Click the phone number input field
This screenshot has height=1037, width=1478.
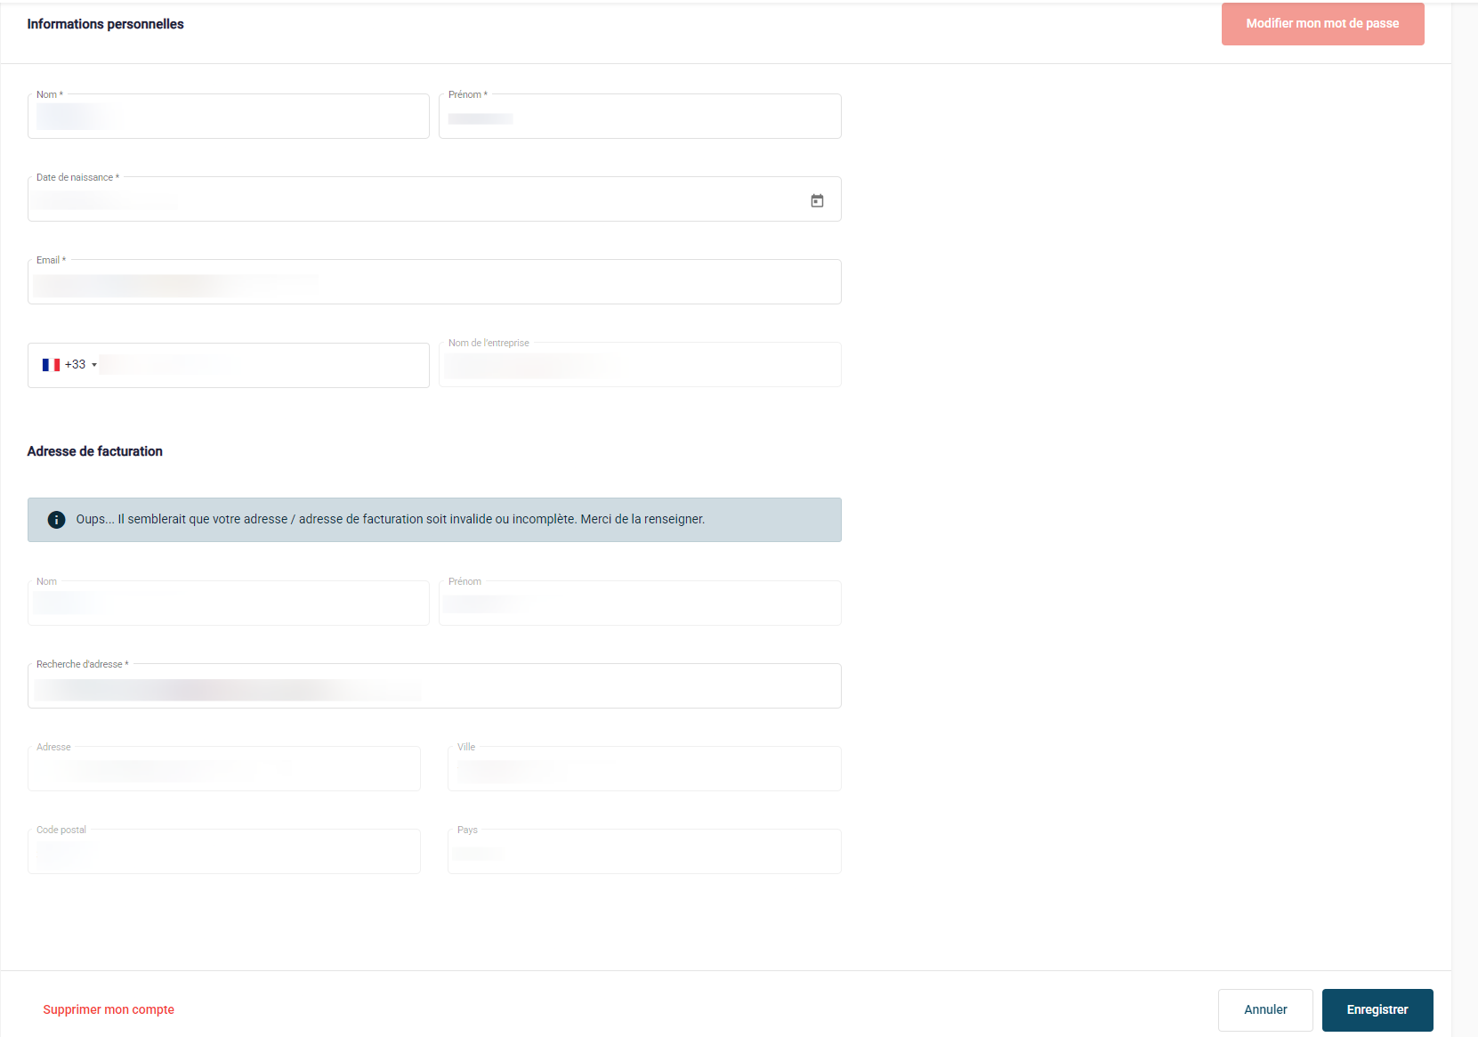262,366
